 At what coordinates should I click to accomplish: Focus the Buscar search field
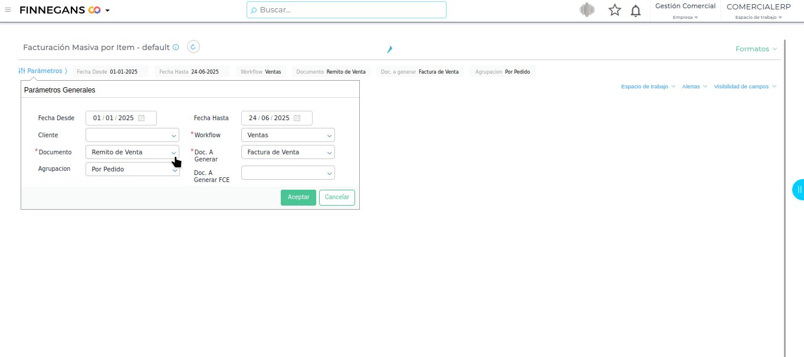346,10
